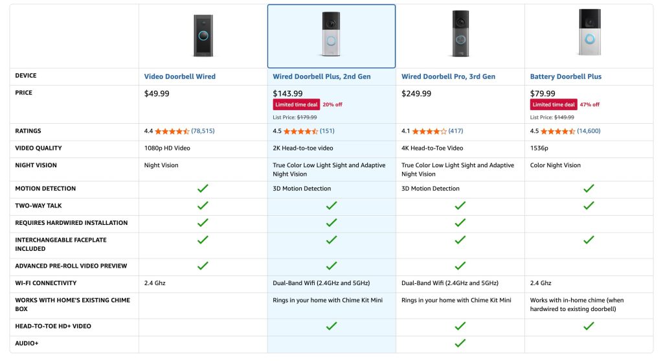
Task: Open the Battery Doorbell Plus link
Action: coord(566,76)
